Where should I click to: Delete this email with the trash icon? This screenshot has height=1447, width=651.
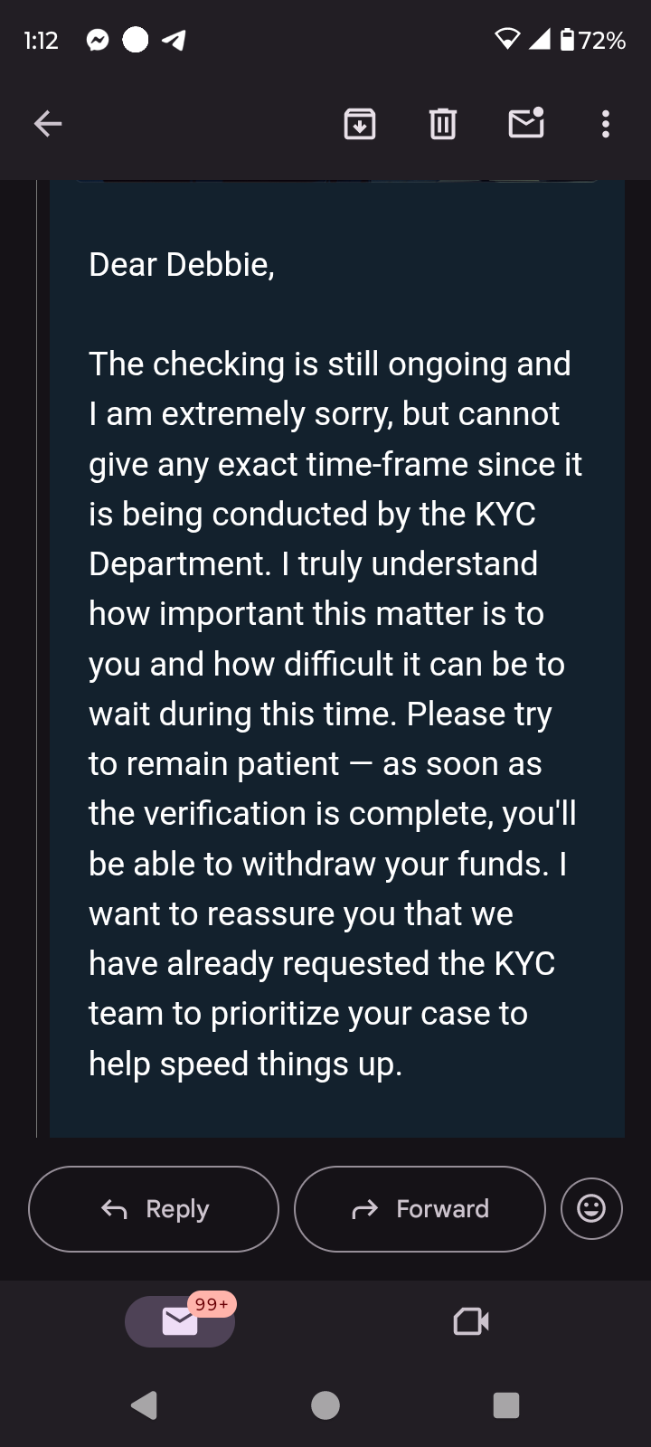[443, 124]
